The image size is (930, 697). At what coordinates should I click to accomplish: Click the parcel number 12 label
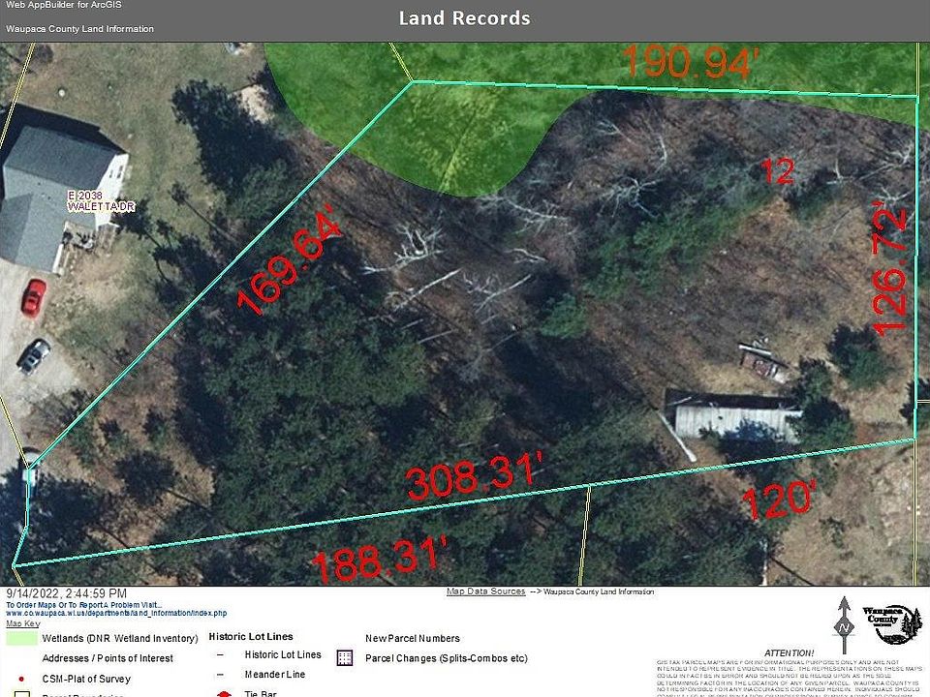point(777,171)
